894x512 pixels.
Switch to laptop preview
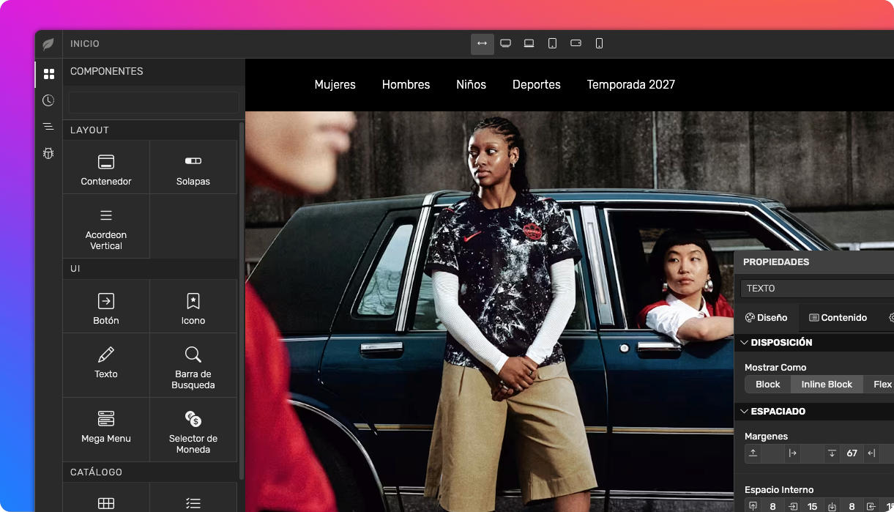[529, 44]
